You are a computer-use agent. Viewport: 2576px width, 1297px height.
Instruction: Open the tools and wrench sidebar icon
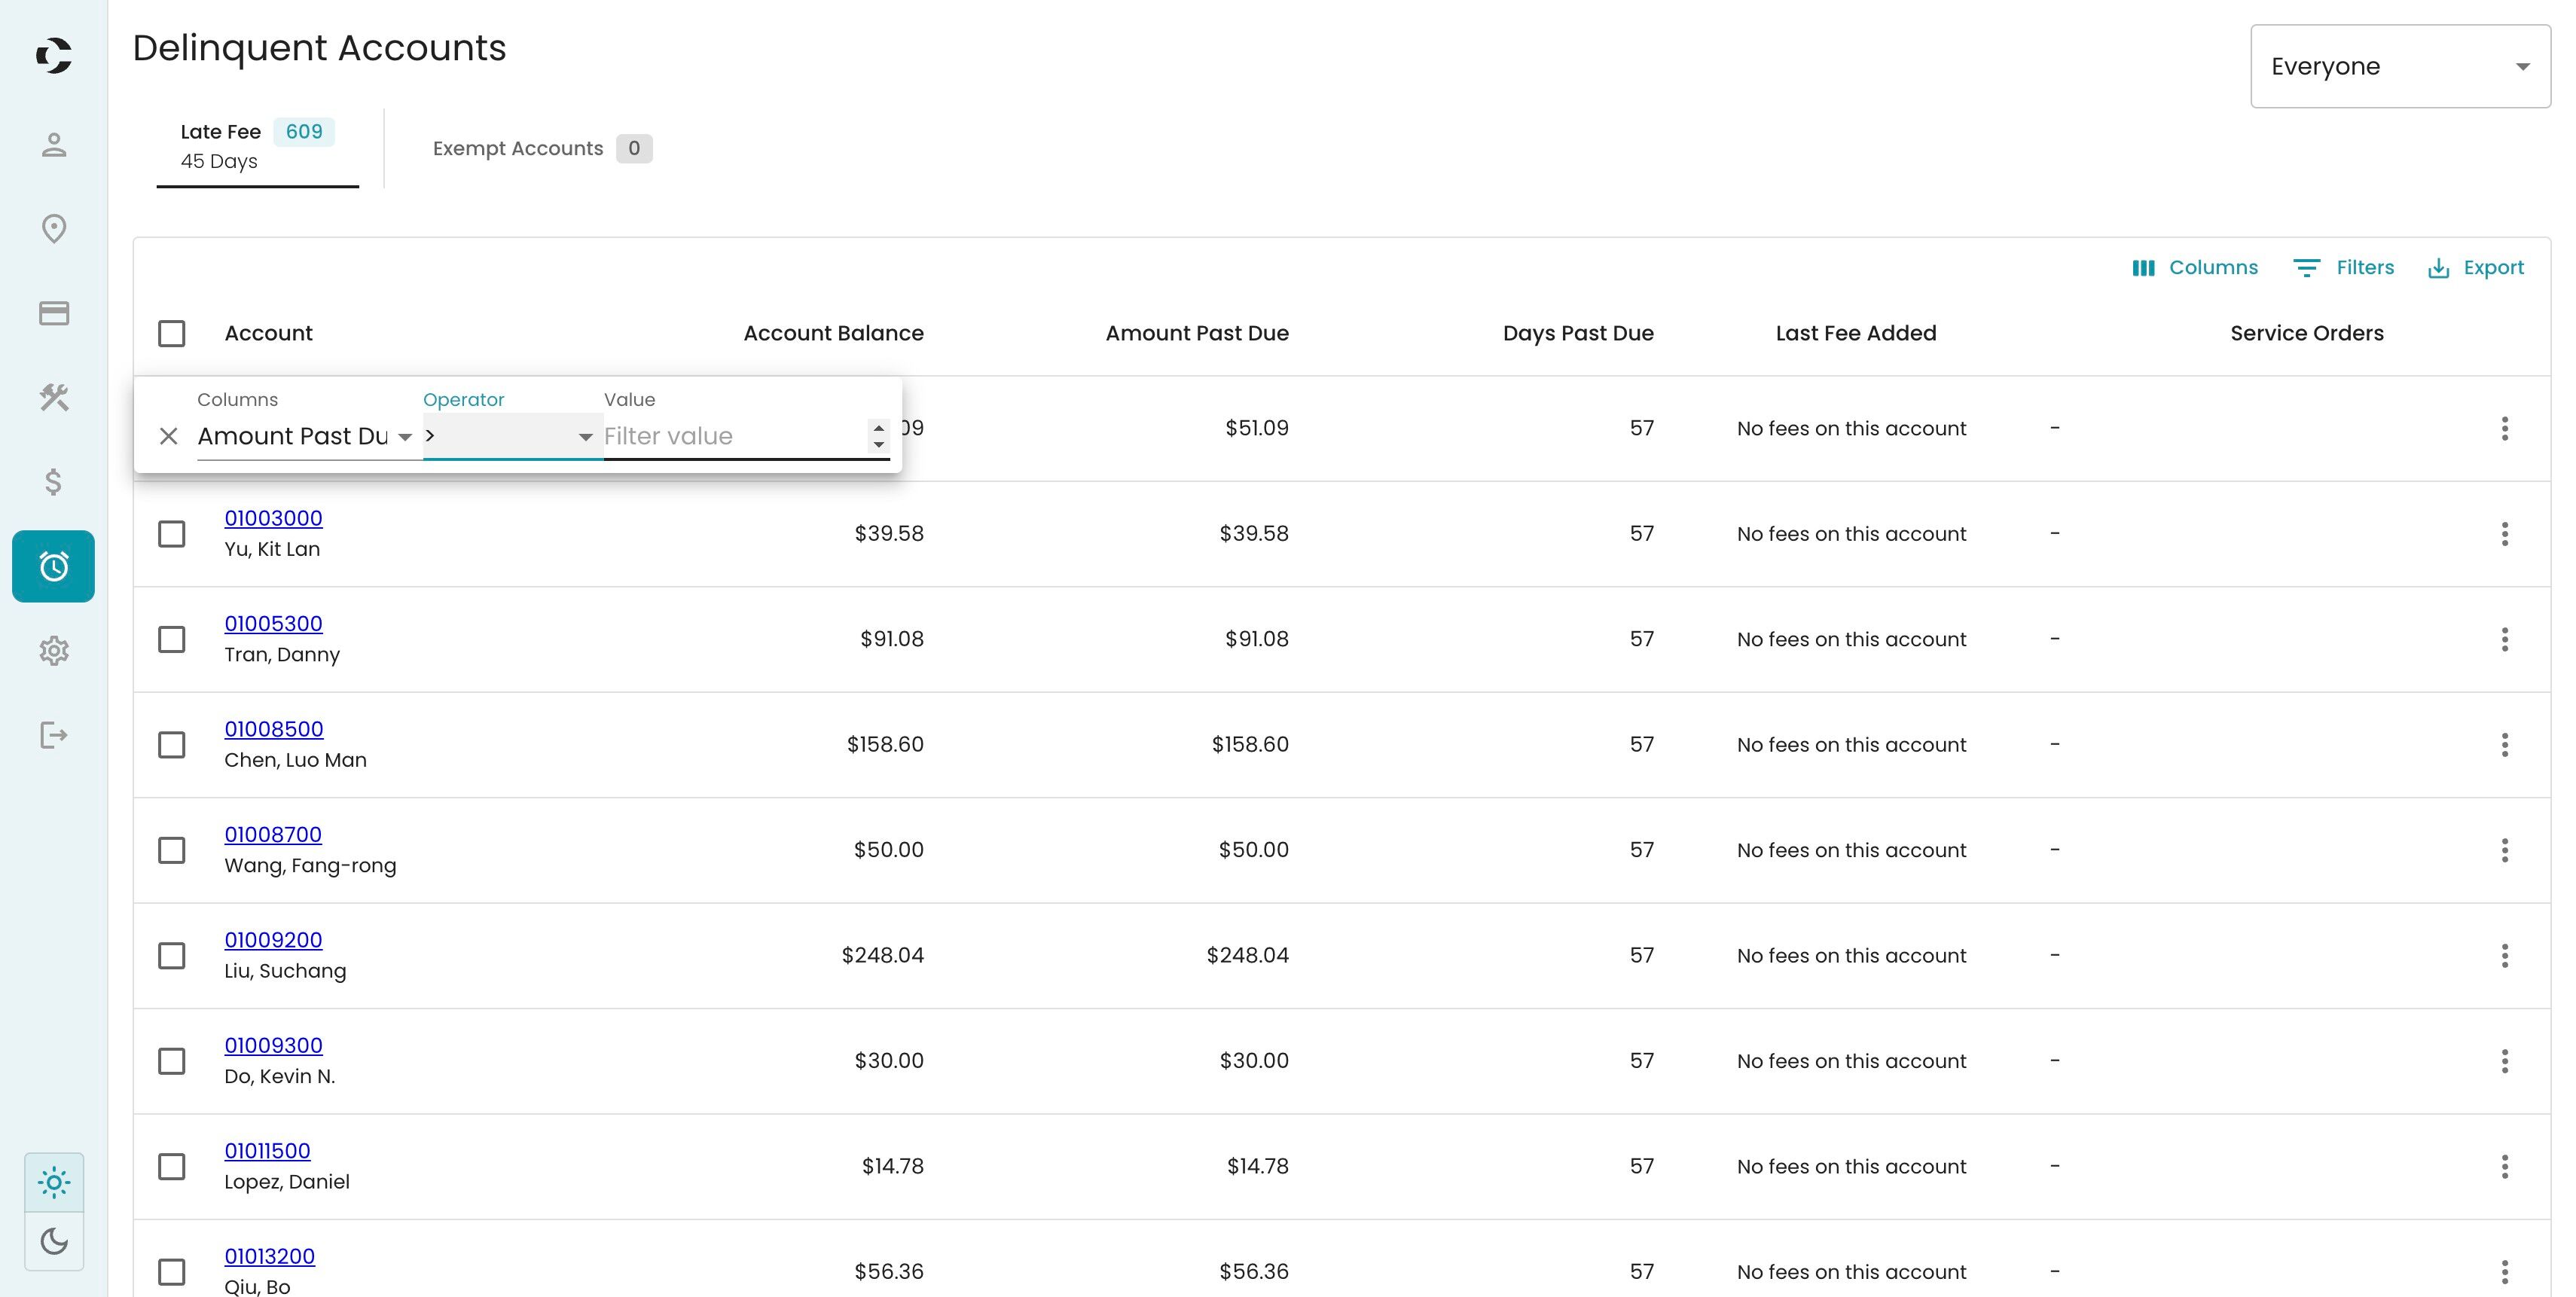pos(54,398)
